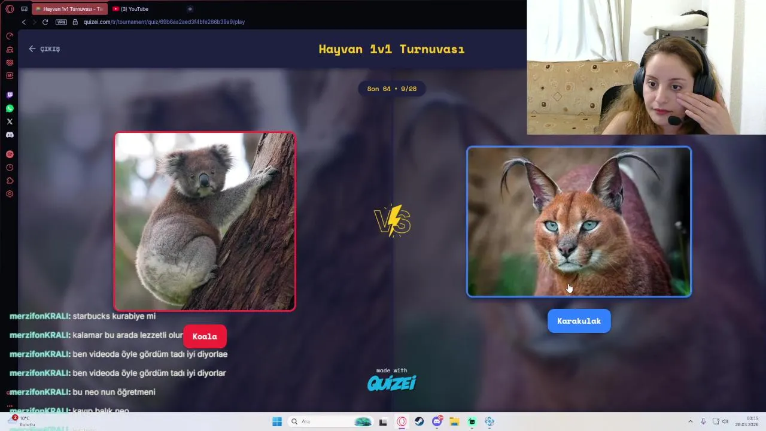This screenshot has width=766, height=431.
Task: Open Opera GX from taskbar
Action: coord(402,421)
